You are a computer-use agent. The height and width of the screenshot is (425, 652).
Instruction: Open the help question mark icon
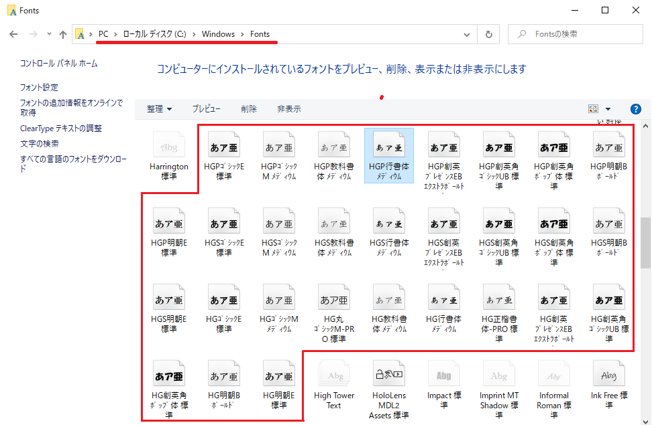635,108
